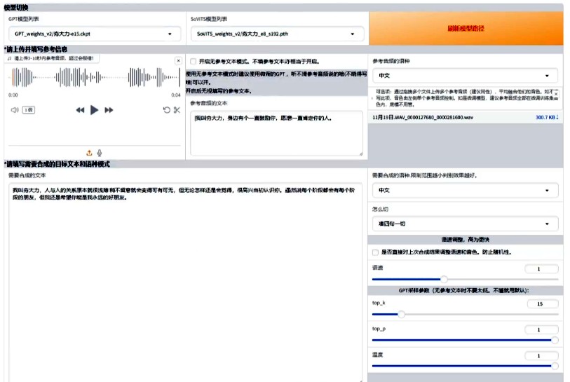Click the orange refresh model paths button
Screen dimensions: 570x382
pos(466,29)
